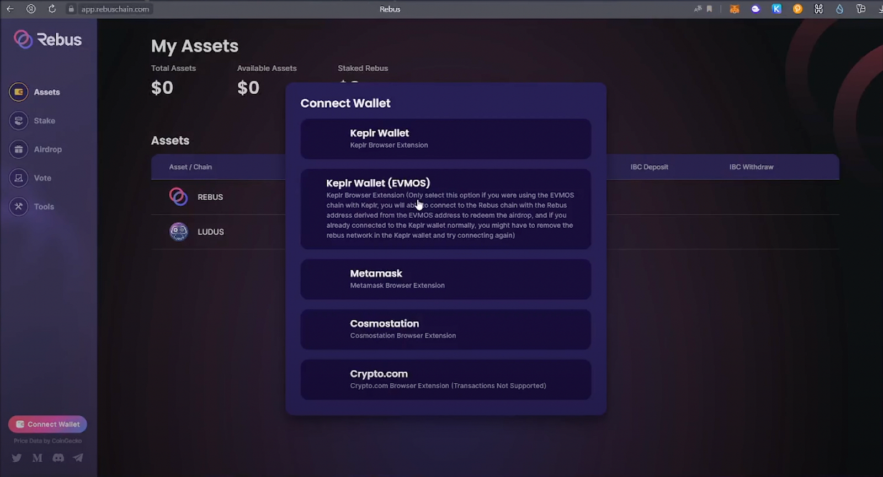Click the IBC Deposit column header

[x=650, y=167]
